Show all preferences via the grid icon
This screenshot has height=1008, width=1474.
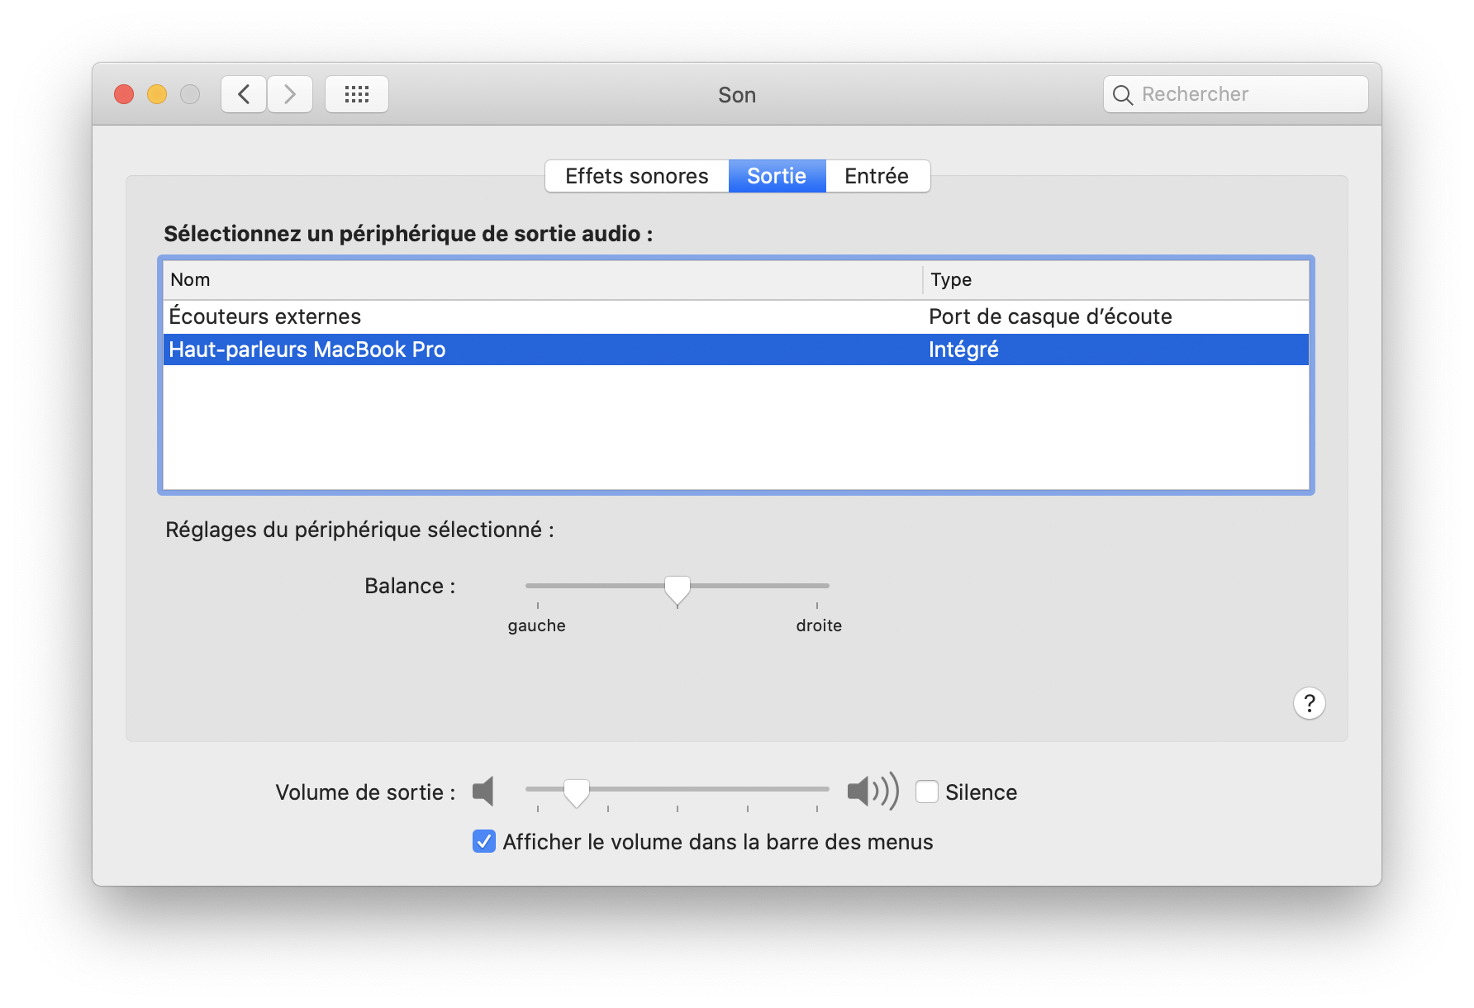[x=357, y=94]
